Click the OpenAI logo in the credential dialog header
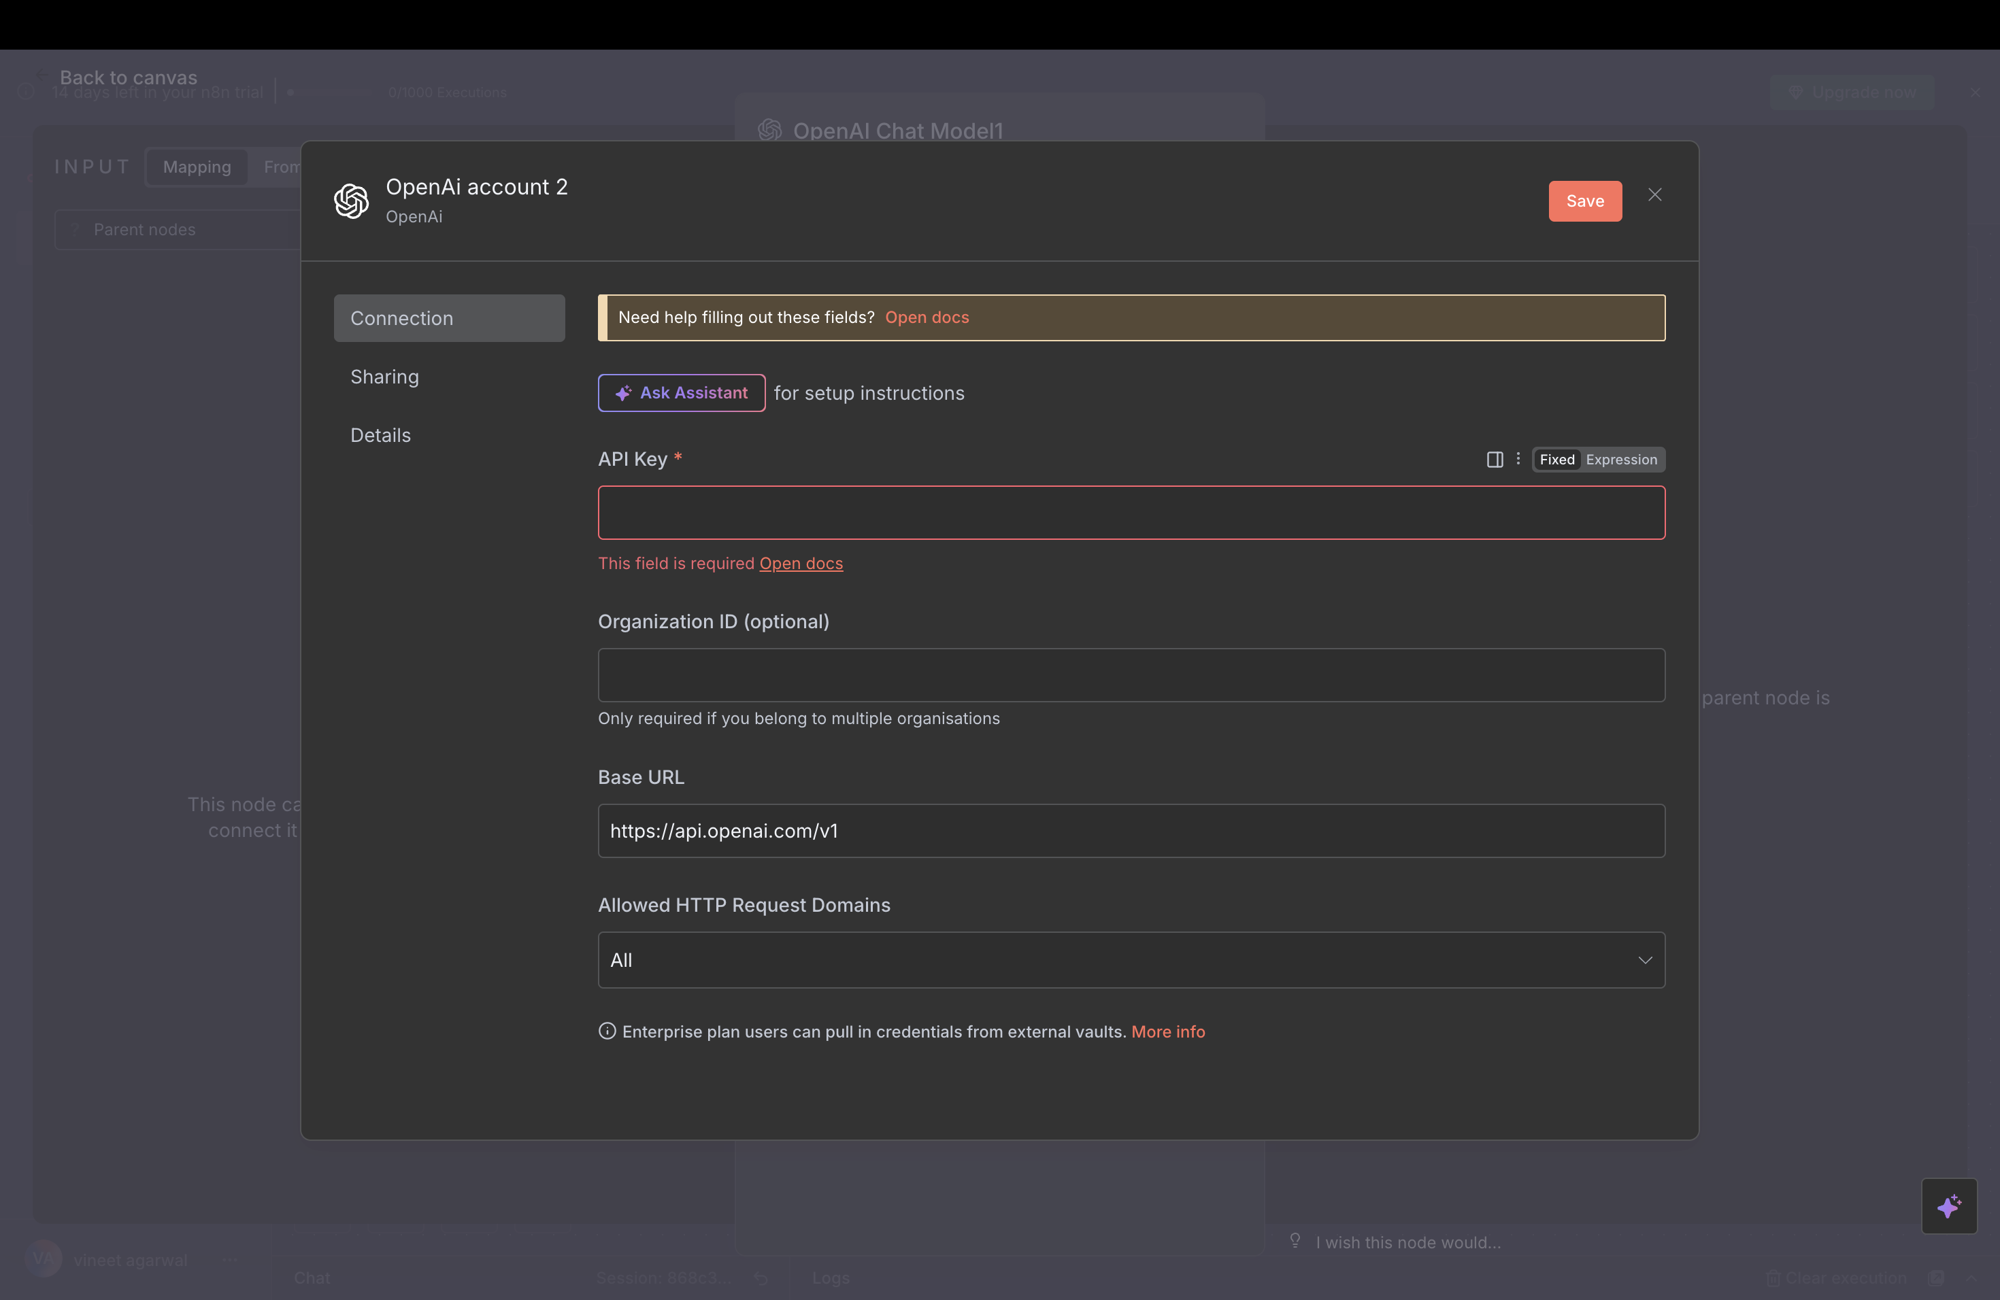The height and width of the screenshot is (1300, 2000). pyautogui.click(x=351, y=201)
